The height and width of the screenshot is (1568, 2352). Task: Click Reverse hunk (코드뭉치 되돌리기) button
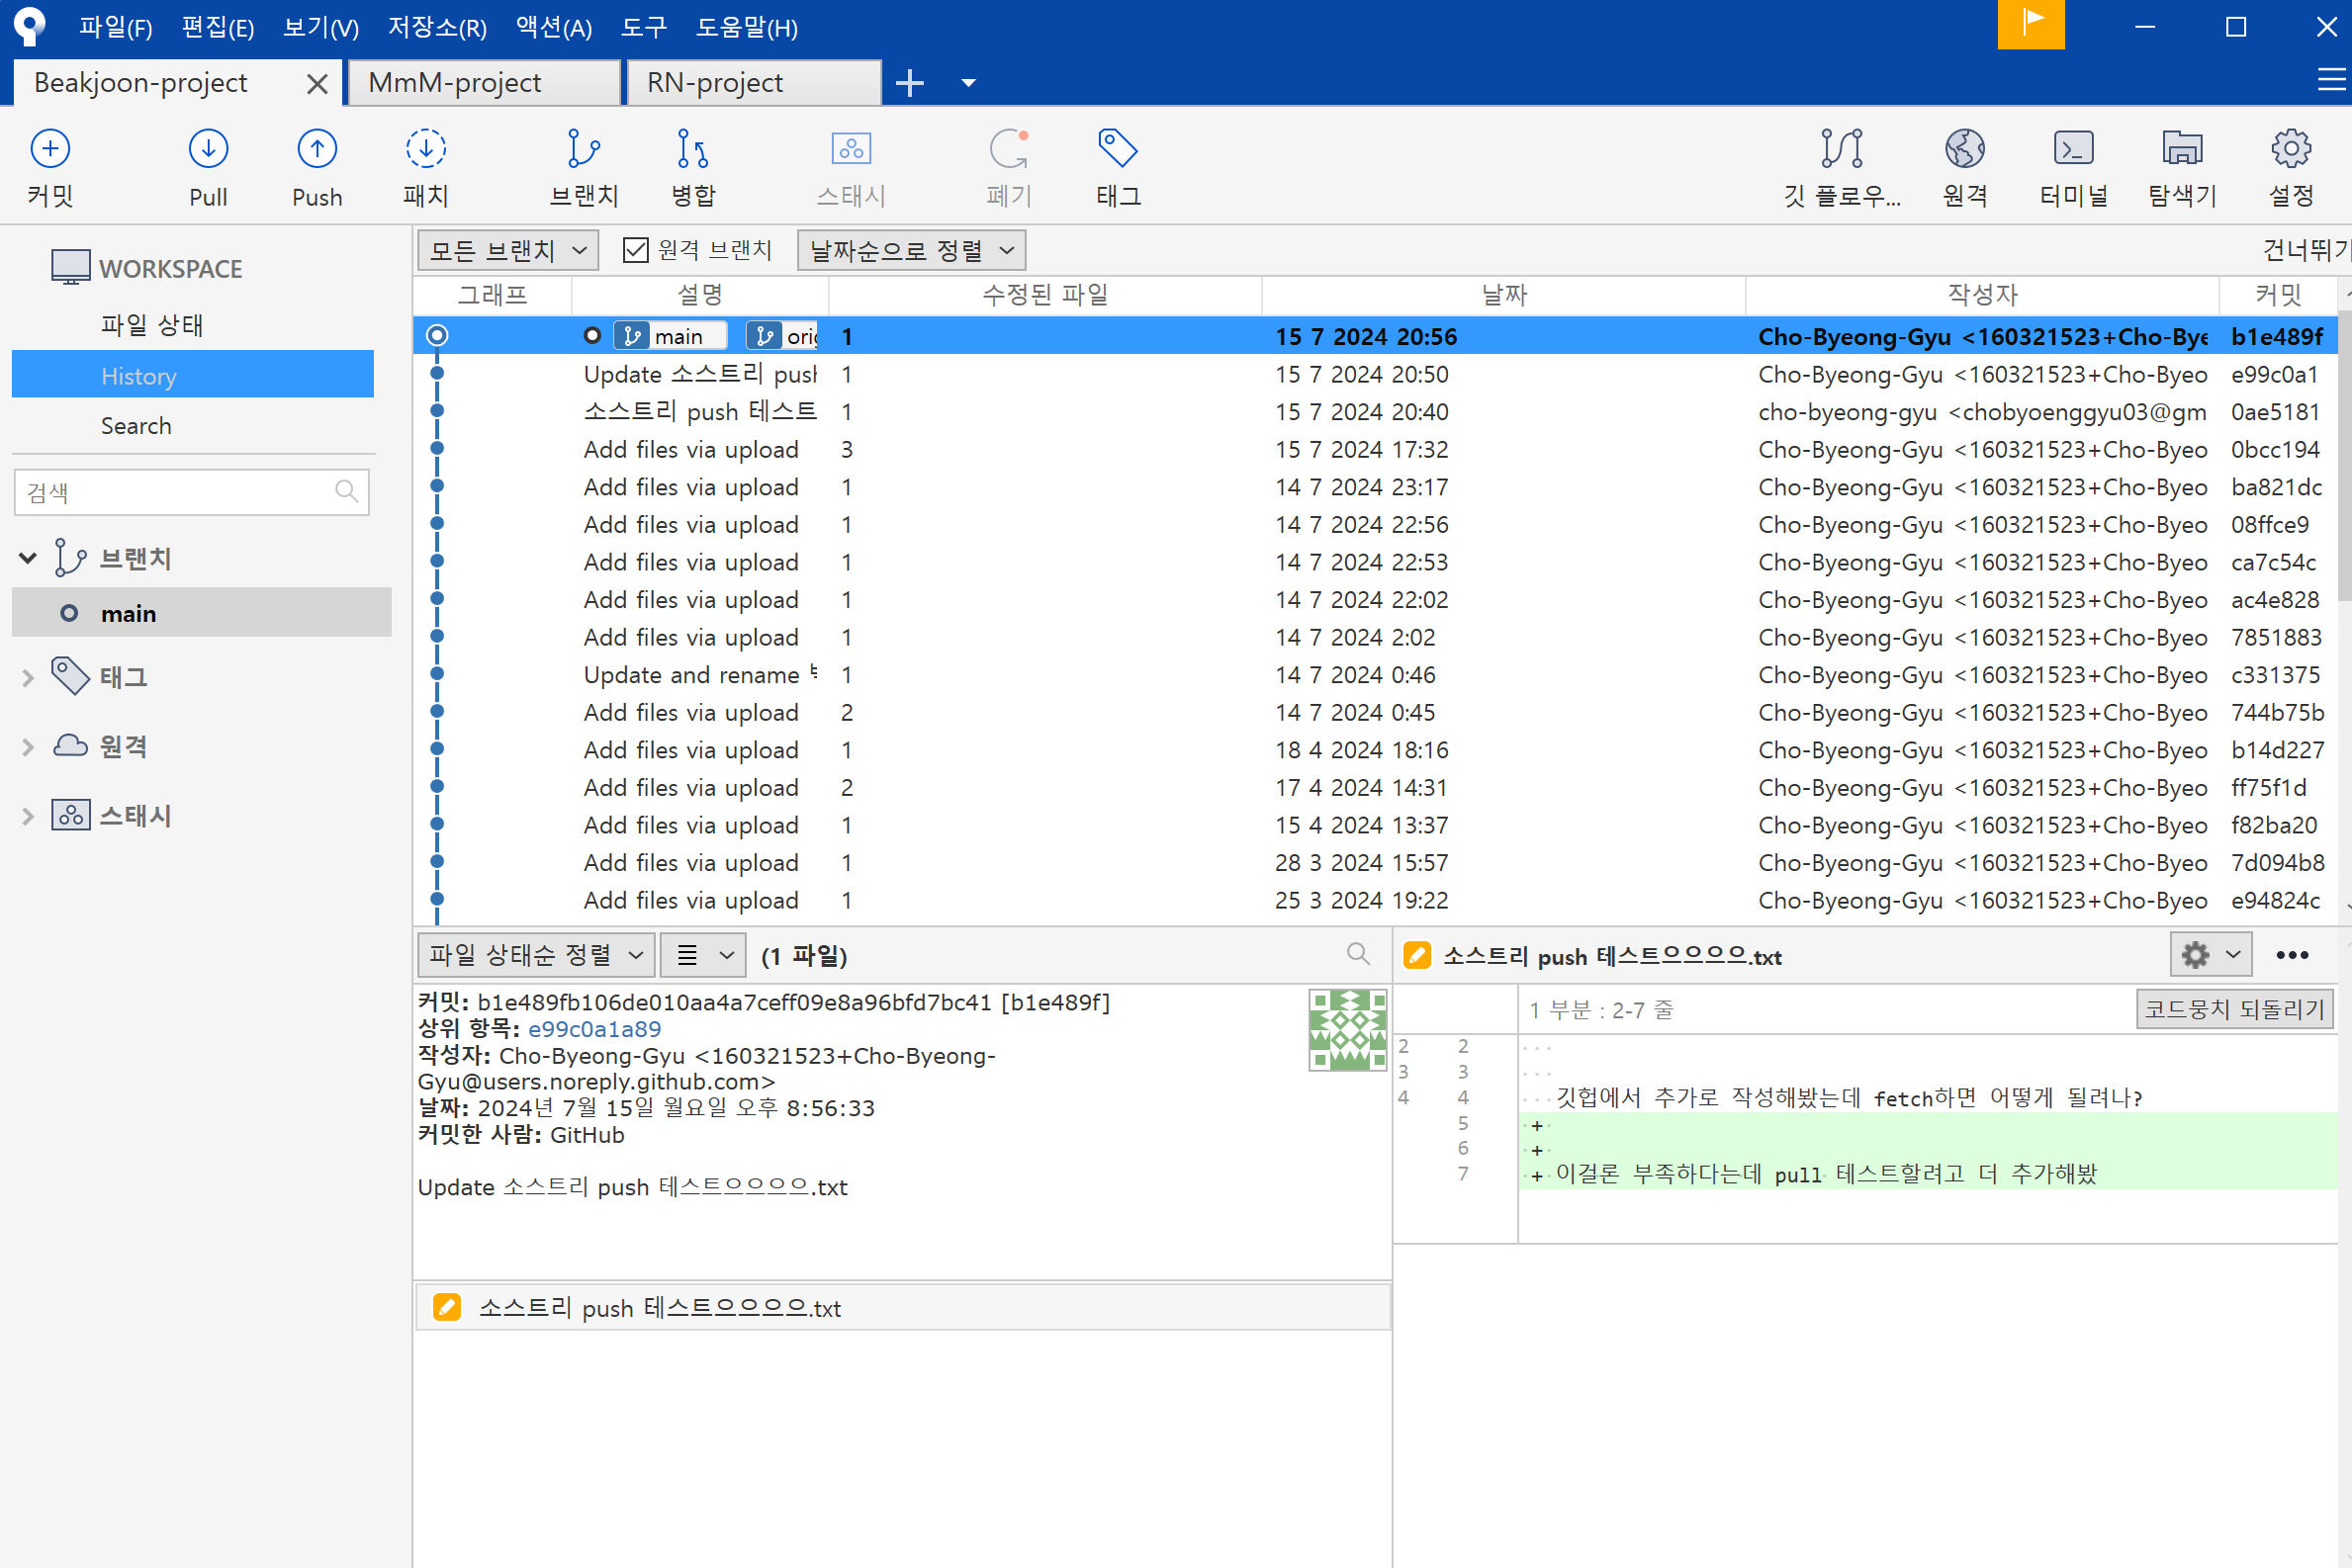[2234, 1009]
